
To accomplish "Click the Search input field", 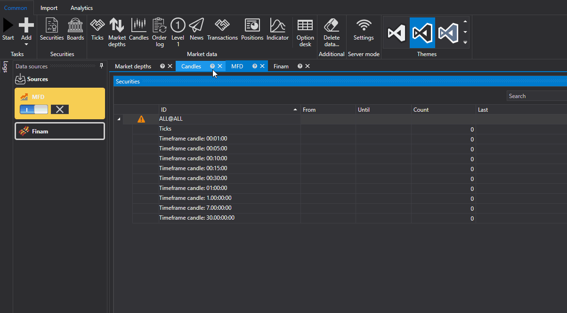I will 537,96.
